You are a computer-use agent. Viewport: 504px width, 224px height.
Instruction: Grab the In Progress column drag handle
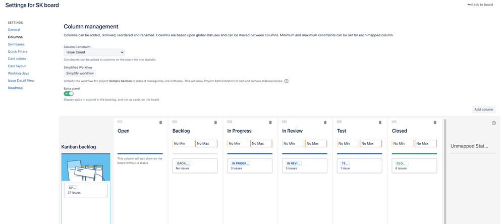(x=230, y=122)
